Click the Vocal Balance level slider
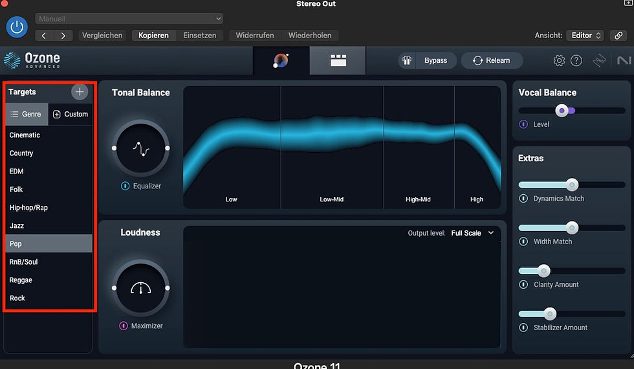This screenshot has width=634, height=369. (x=562, y=111)
